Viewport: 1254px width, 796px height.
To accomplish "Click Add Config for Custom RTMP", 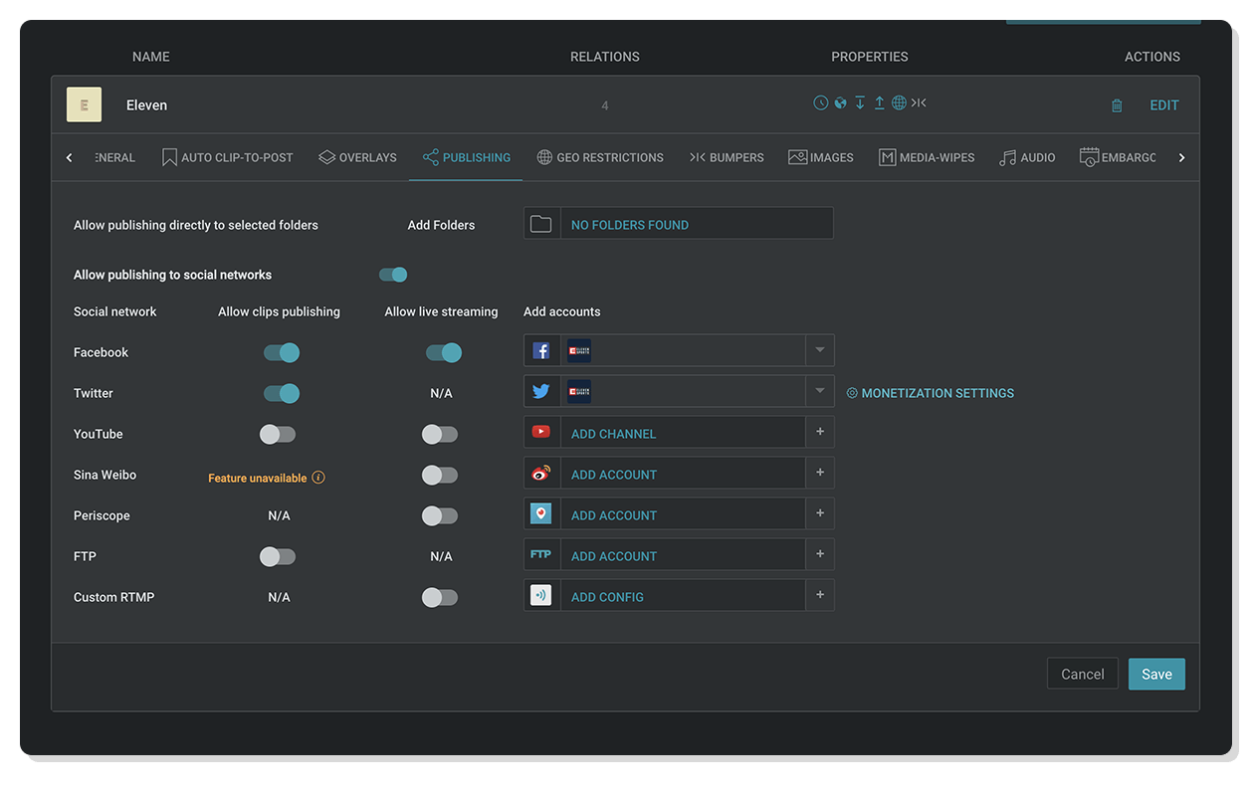I will (607, 597).
